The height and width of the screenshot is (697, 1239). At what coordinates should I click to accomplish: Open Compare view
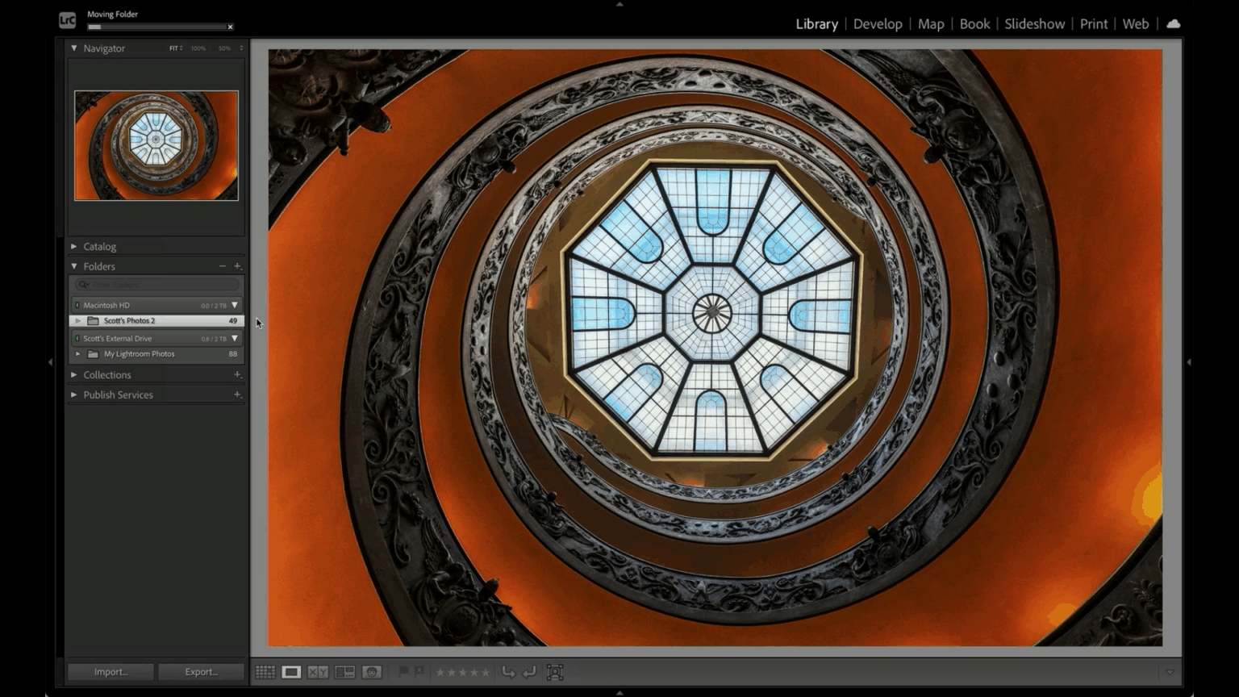[319, 672]
